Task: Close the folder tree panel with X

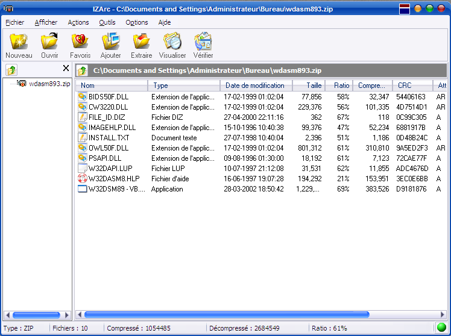Action: tap(66, 68)
